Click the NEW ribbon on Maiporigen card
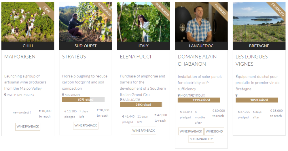 coord(47,10)
